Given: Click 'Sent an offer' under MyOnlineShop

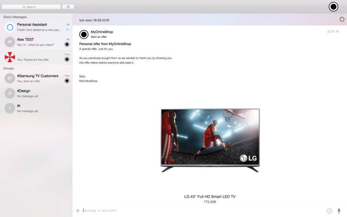Looking at the screenshot, I should click(99, 37).
